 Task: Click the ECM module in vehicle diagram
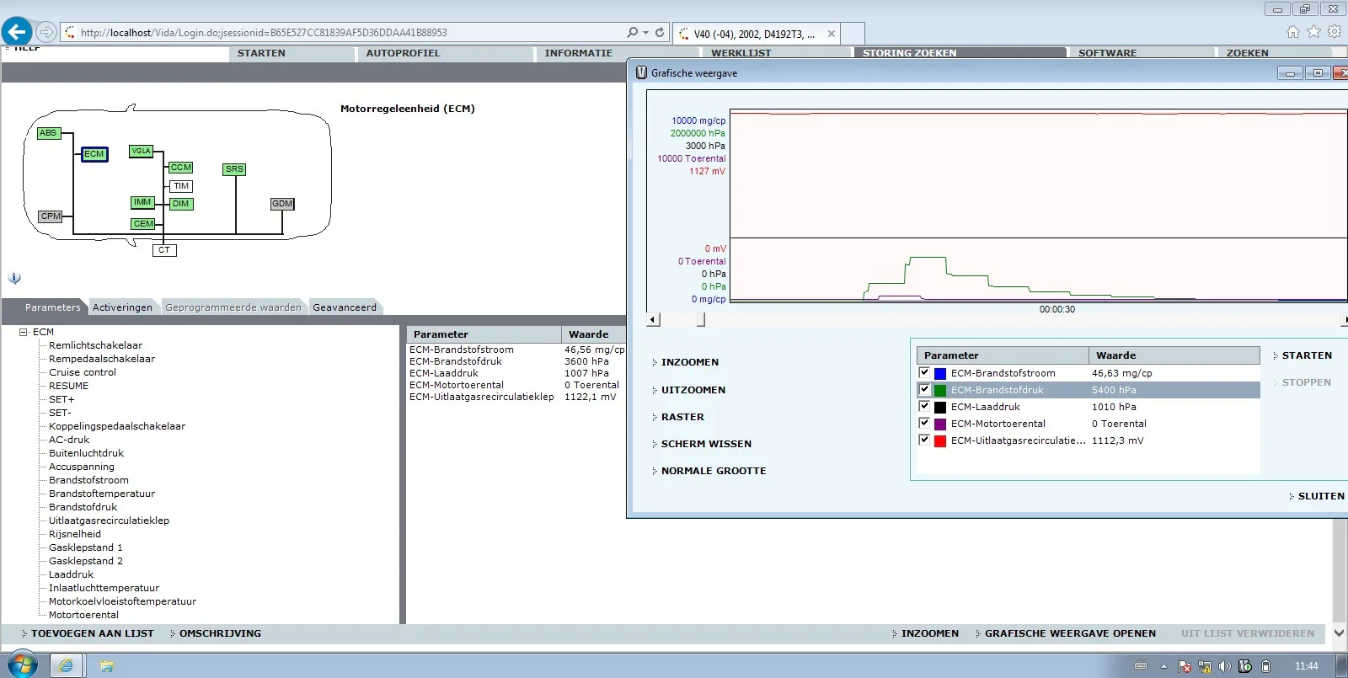[x=94, y=154]
